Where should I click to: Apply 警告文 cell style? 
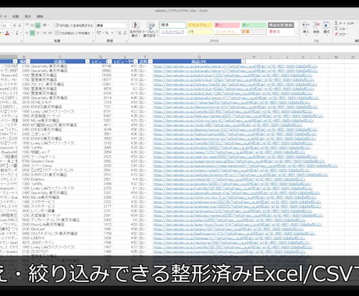coord(281,32)
